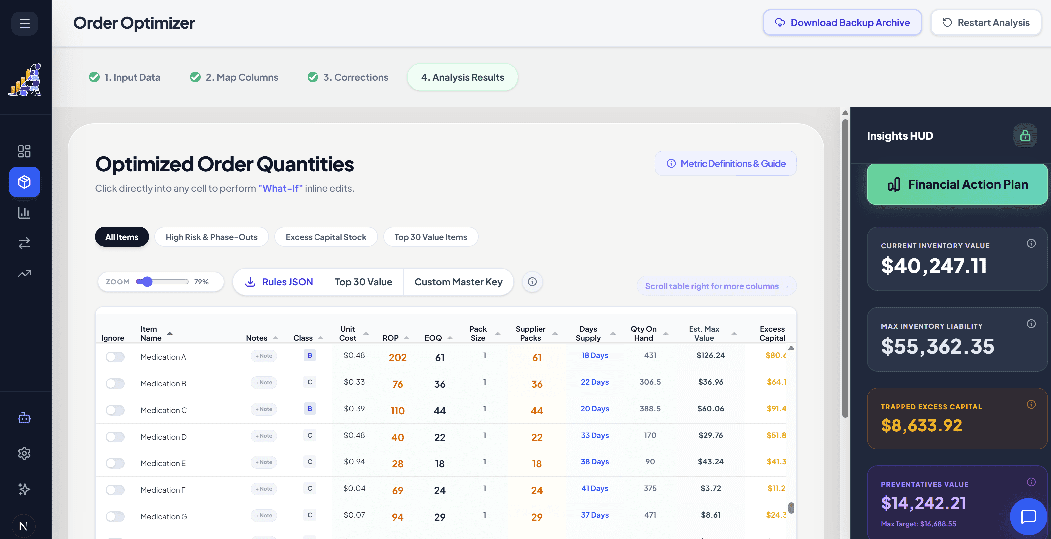1051x539 pixels.
Task: Click the class B badge for Medication C
Action: (310, 409)
